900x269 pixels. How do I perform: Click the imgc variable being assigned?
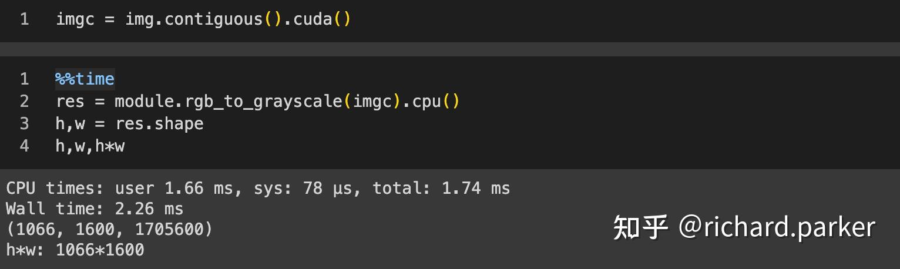[75, 19]
